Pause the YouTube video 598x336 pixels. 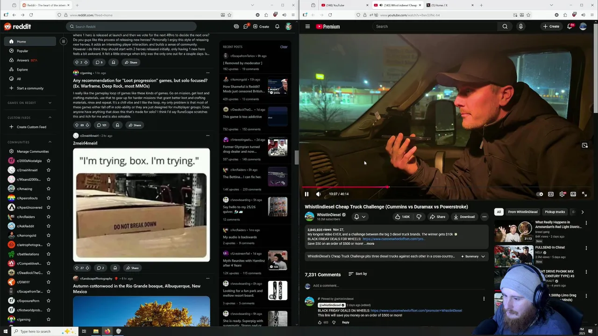[306, 194]
